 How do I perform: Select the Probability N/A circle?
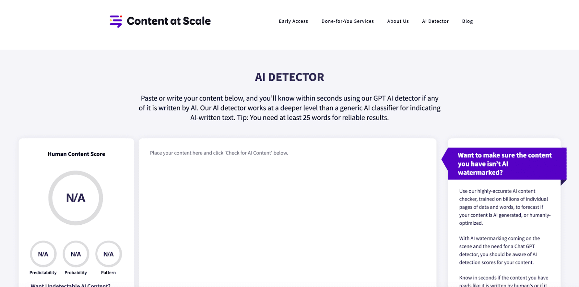pos(76,254)
